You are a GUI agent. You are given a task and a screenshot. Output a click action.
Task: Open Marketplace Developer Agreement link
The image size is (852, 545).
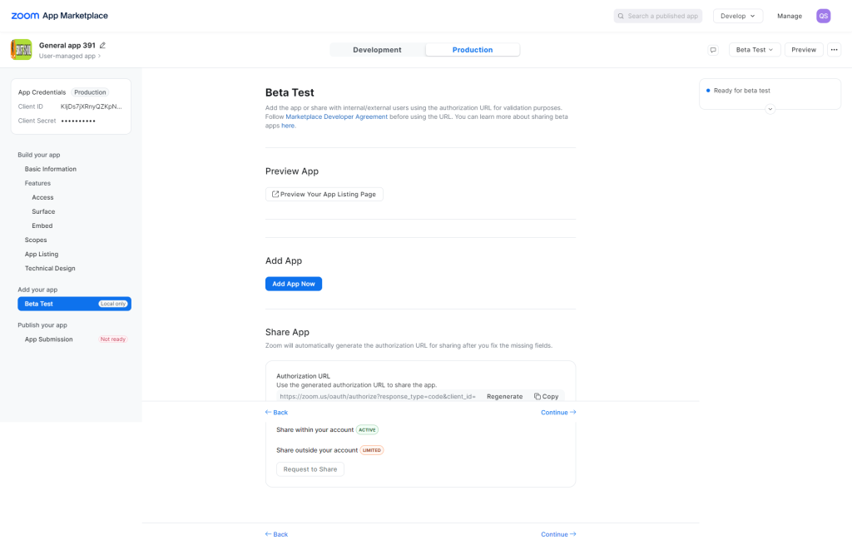point(336,116)
